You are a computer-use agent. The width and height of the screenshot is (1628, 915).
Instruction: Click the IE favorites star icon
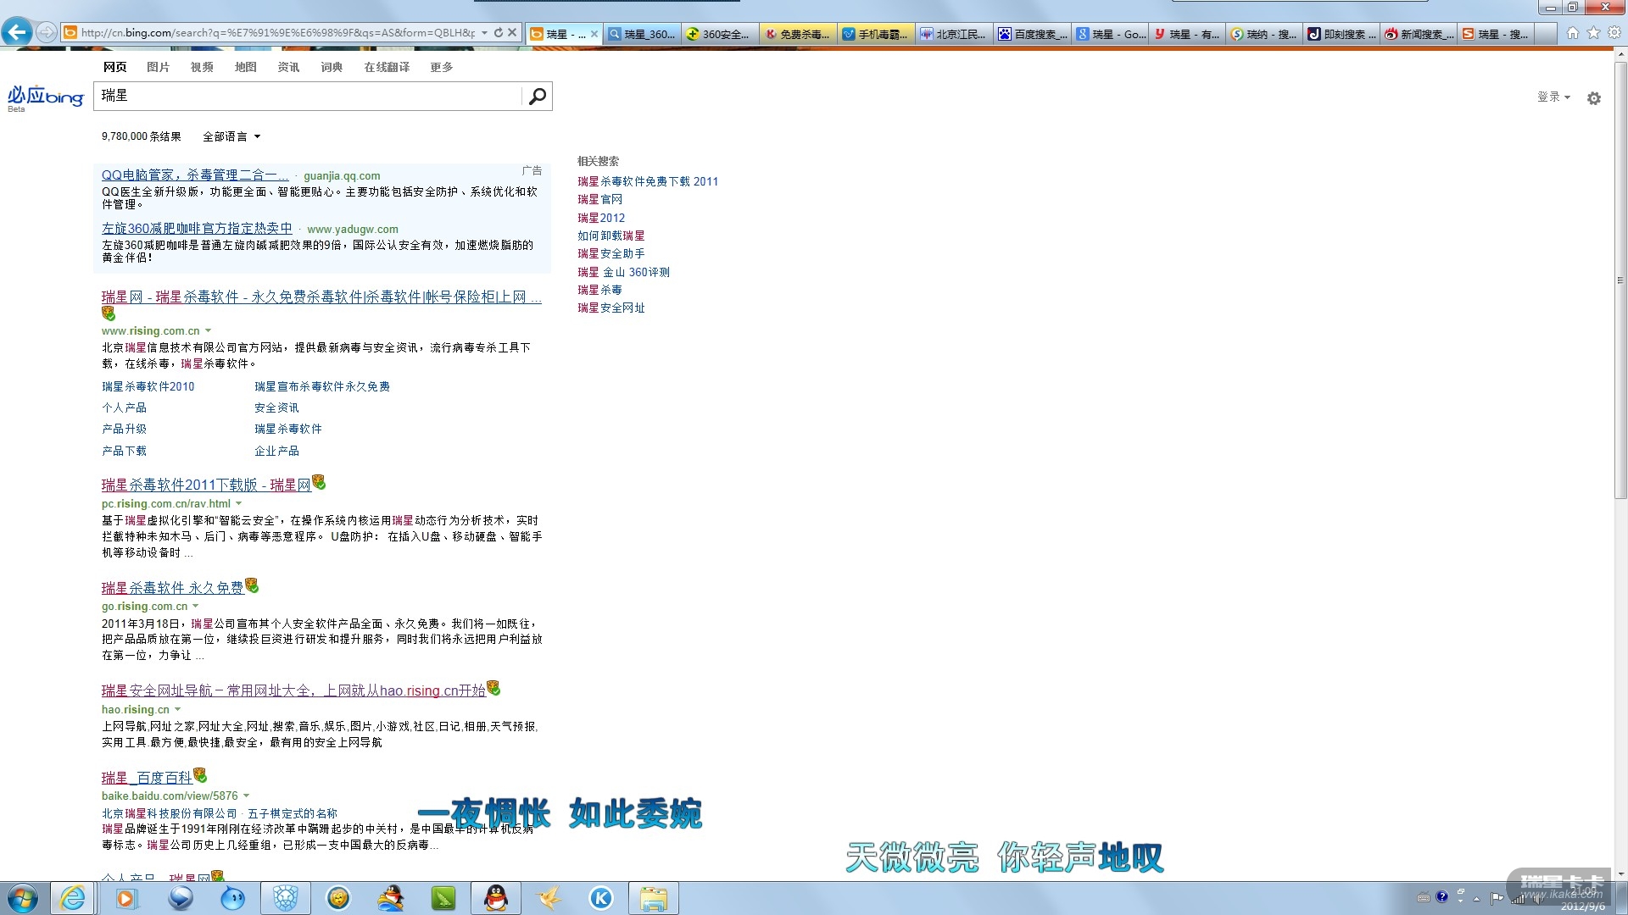pyautogui.click(x=1593, y=33)
